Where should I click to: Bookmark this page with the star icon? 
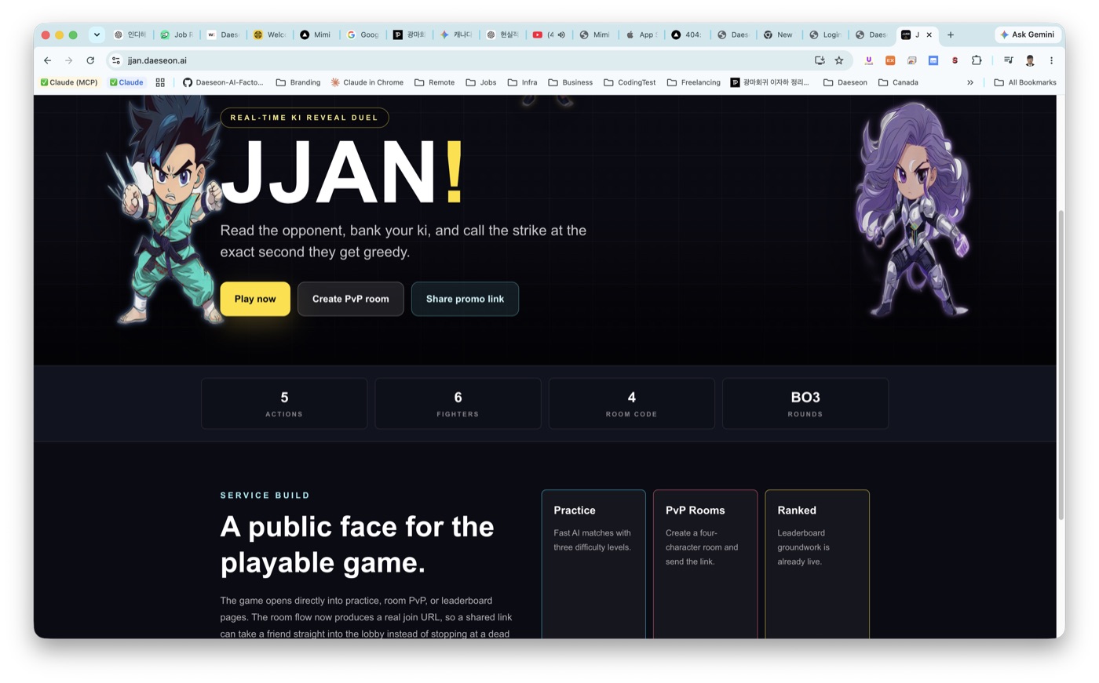pyautogui.click(x=839, y=60)
